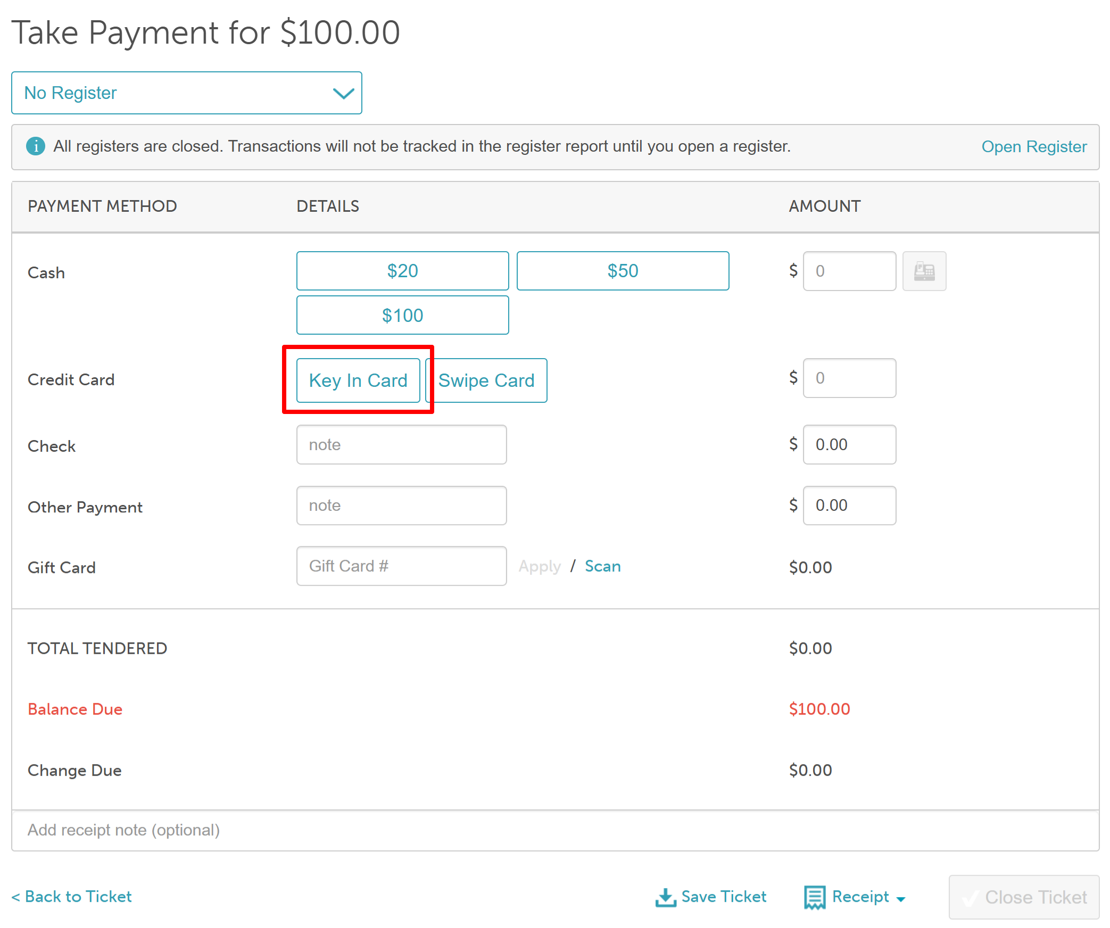Image resolution: width=1110 pixels, height=928 pixels.
Task: Open the Receipt dropdown arrow
Action: click(x=901, y=899)
